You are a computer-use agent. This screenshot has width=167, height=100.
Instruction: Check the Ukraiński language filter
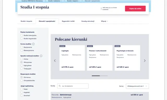tap(21, 95)
